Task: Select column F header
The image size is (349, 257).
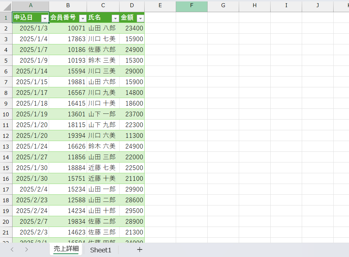Action: (192, 6)
